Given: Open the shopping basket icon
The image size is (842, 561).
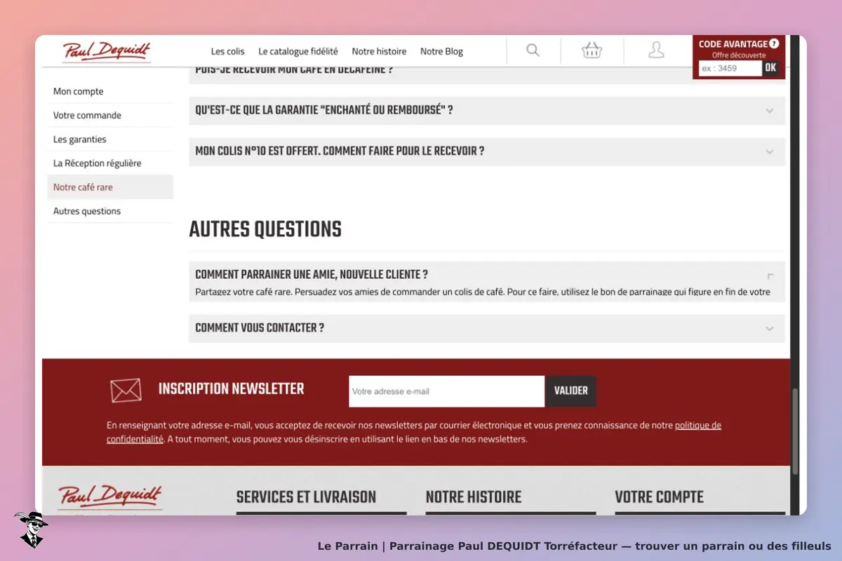Looking at the screenshot, I should click(592, 50).
